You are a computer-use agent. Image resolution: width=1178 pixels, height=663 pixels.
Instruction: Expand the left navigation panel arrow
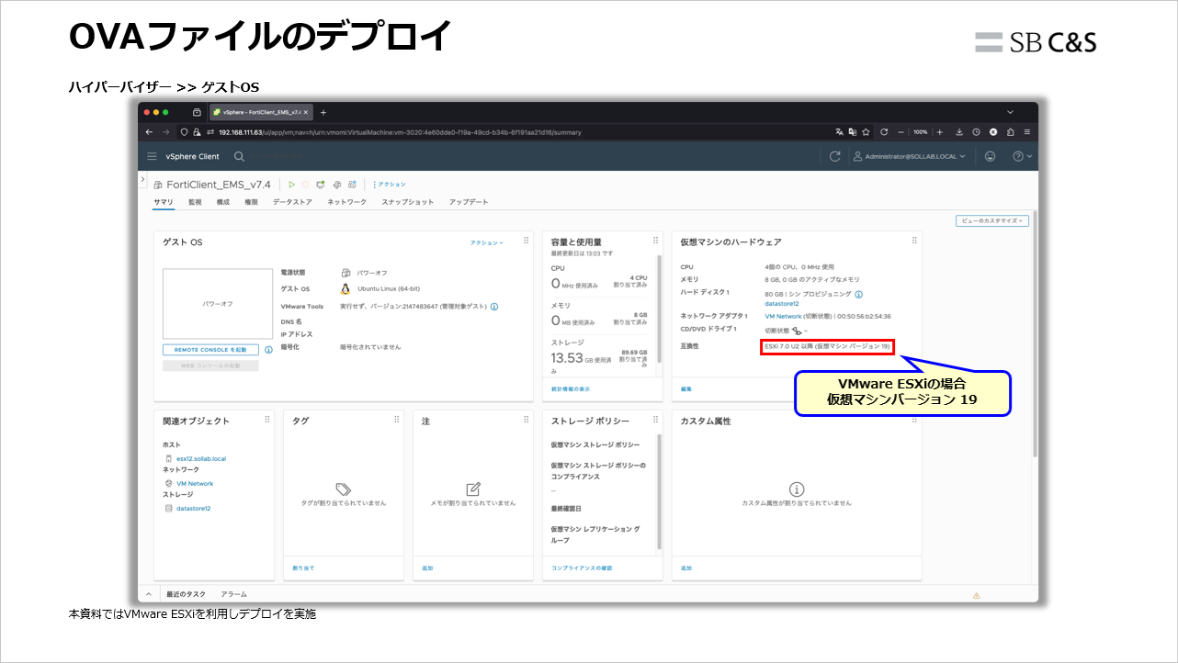pyautogui.click(x=143, y=178)
